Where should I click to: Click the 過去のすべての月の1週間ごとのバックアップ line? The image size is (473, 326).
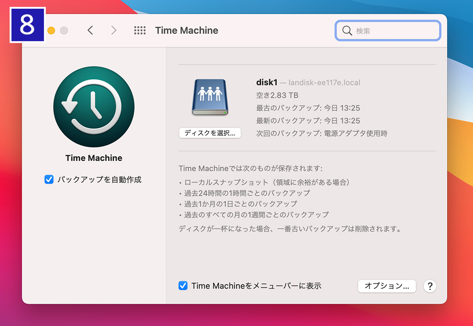coord(254,215)
